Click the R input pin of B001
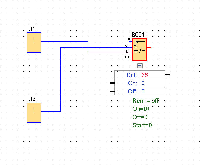Image resolution: width=200 pixels, height=165 pixels. coord(130,41)
